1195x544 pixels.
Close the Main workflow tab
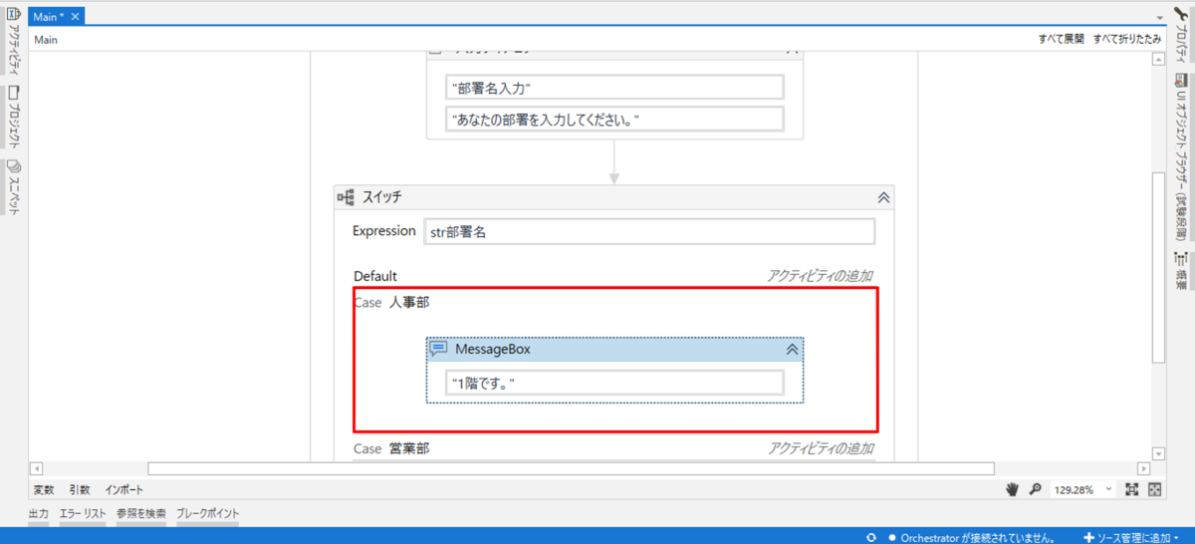(x=76, y=17)
